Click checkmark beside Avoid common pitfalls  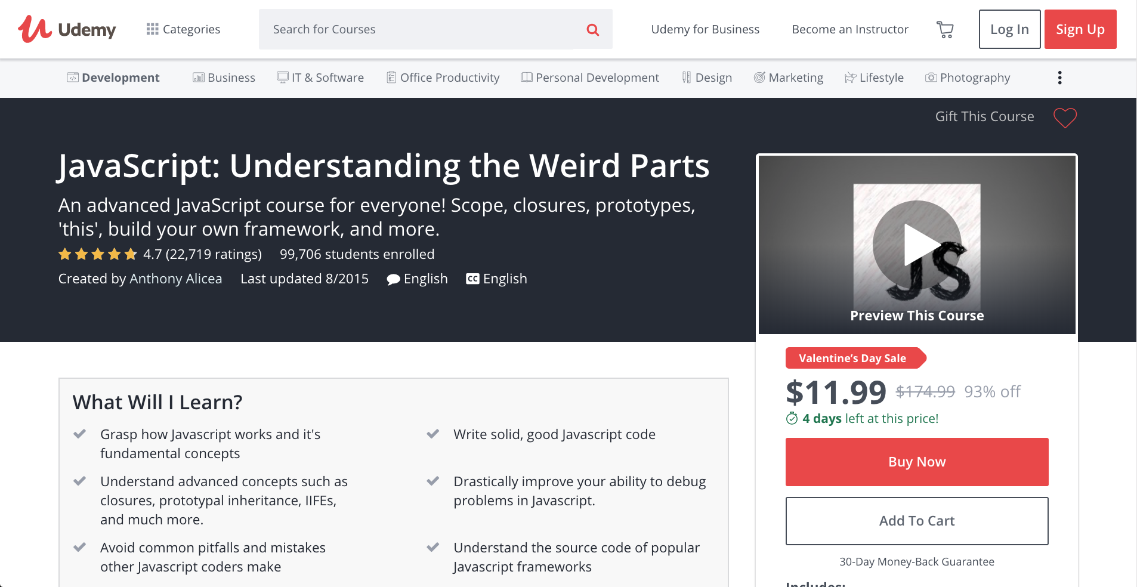[80, 547]
